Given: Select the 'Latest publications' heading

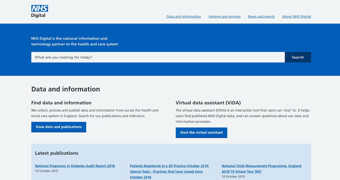Looking at the screenshot, I should point(57,153).
